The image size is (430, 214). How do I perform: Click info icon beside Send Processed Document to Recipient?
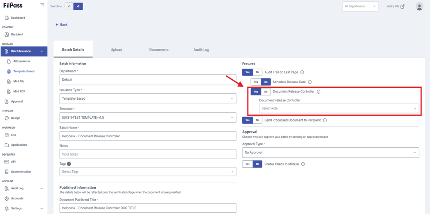point(325,120)
